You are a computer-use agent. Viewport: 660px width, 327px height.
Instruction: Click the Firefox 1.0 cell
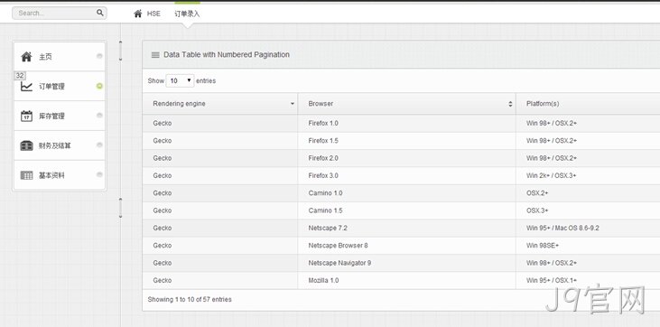coord(406,124)
